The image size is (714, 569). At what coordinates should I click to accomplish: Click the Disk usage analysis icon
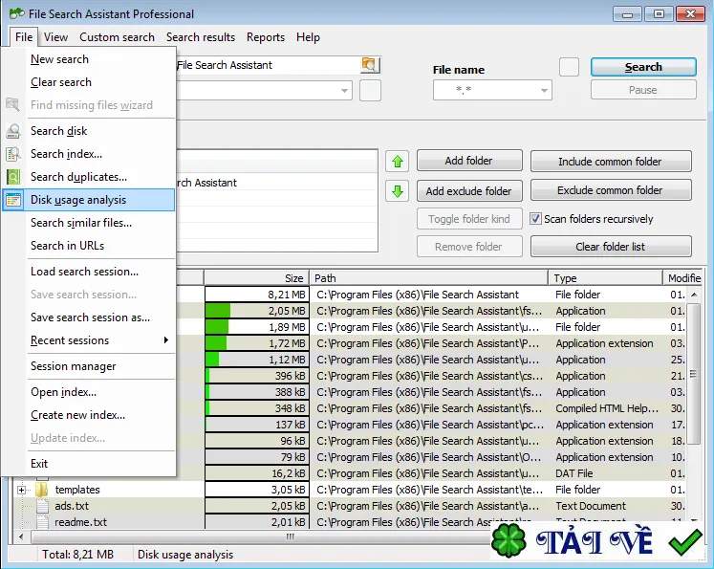point(13,200)
